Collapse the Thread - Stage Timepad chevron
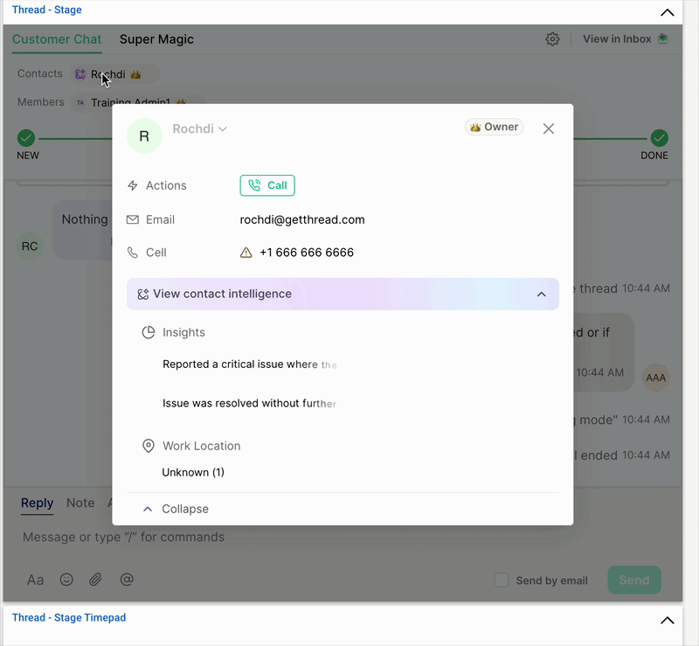This screenshot has height=646, width=699. (x=667, y=620)
